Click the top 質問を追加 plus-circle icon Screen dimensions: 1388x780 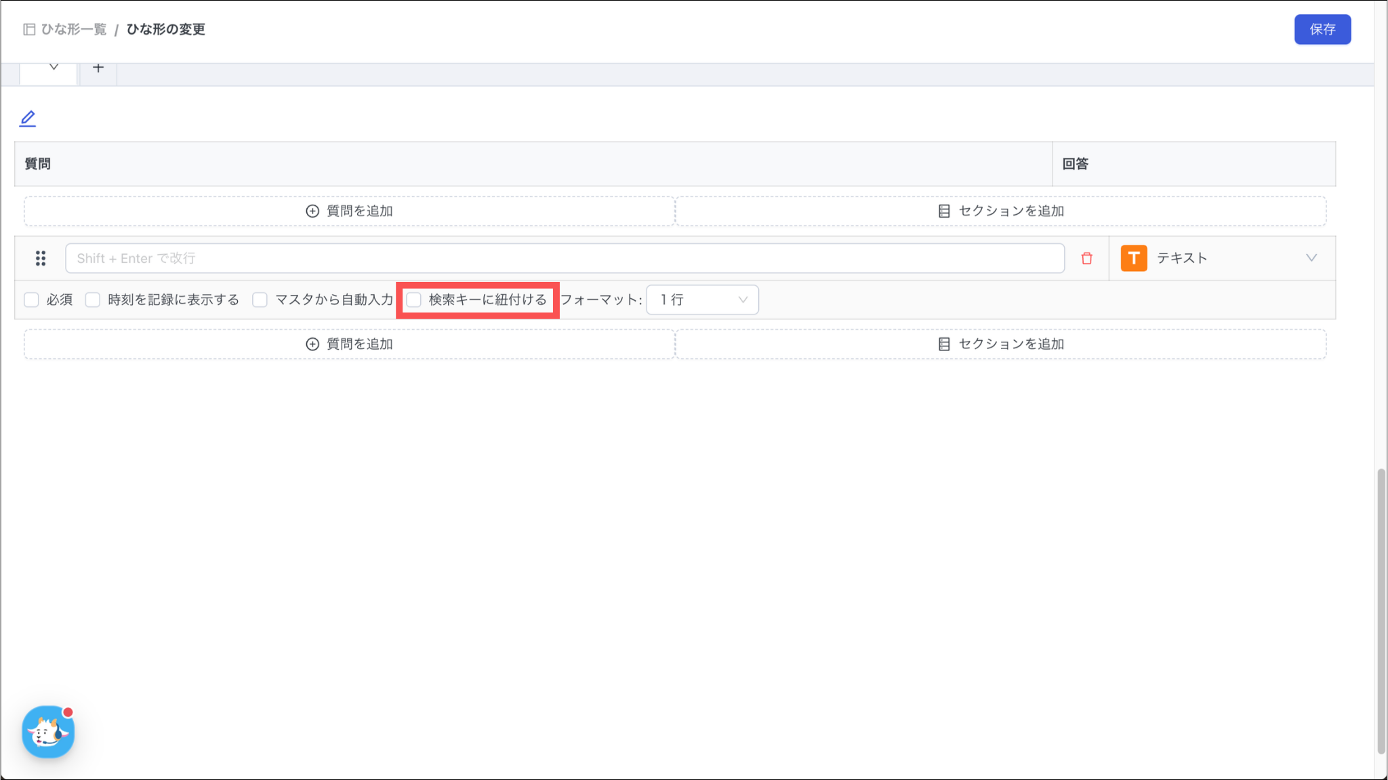click(312, 211)
